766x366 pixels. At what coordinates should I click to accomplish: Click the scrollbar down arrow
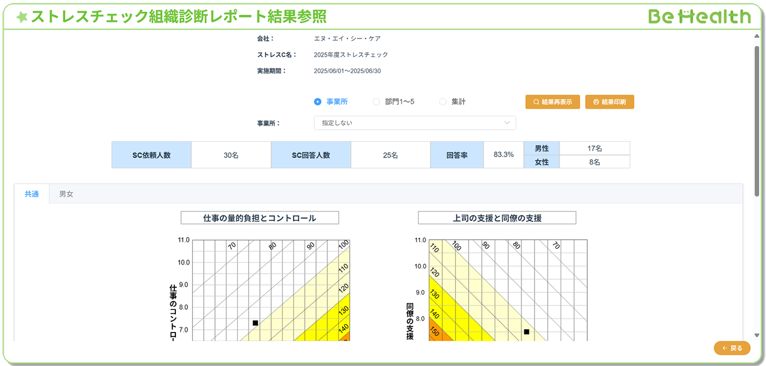pos(756,335)
